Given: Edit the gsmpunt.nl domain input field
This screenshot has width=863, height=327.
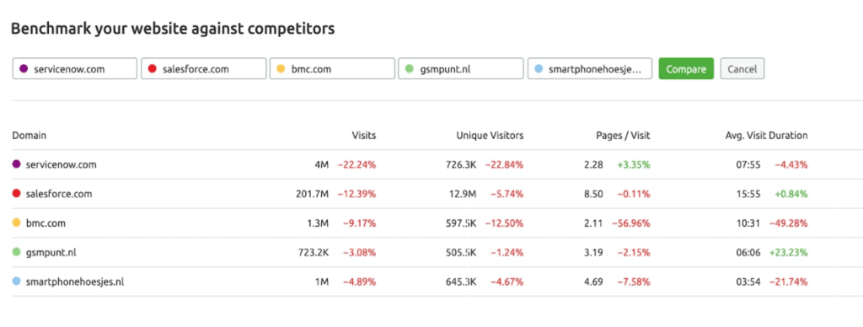Looking at the screenshot, I should pos(461,69).
